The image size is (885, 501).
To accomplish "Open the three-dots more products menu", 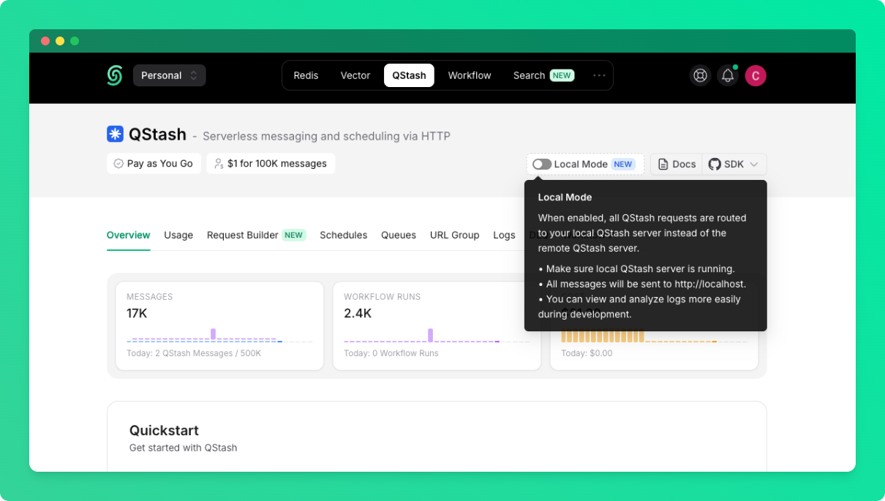I will coord(599,75).
